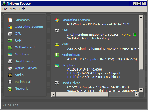Click the AL1916W @ 1440x900 text
Screen dimensions: 148x110
(85, 70)
